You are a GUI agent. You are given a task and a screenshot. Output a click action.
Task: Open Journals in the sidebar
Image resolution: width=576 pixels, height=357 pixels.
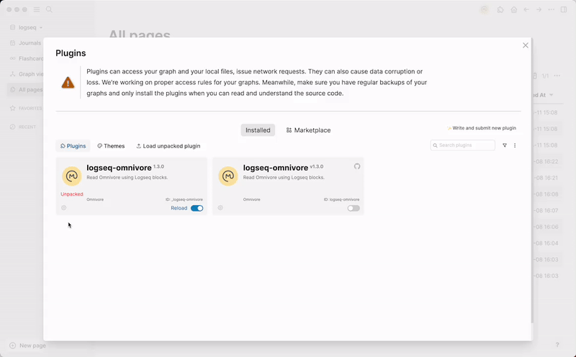(25, 43)
